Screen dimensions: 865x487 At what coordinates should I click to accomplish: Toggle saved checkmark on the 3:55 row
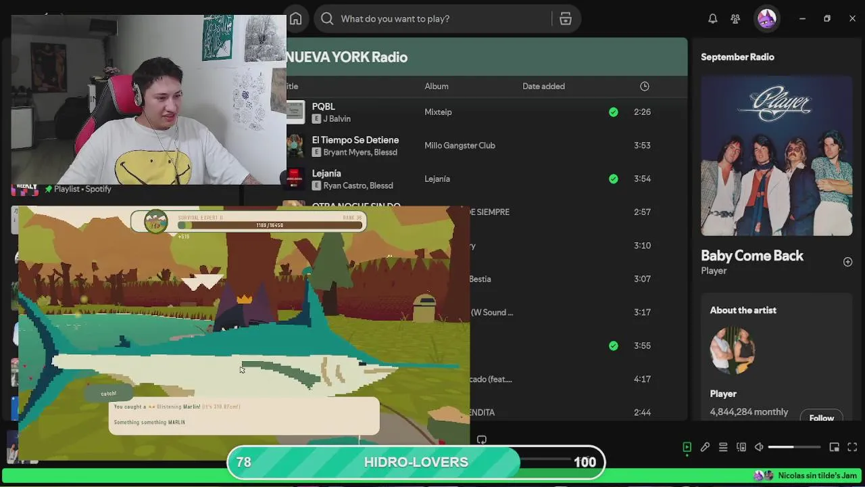pos(613,346)
